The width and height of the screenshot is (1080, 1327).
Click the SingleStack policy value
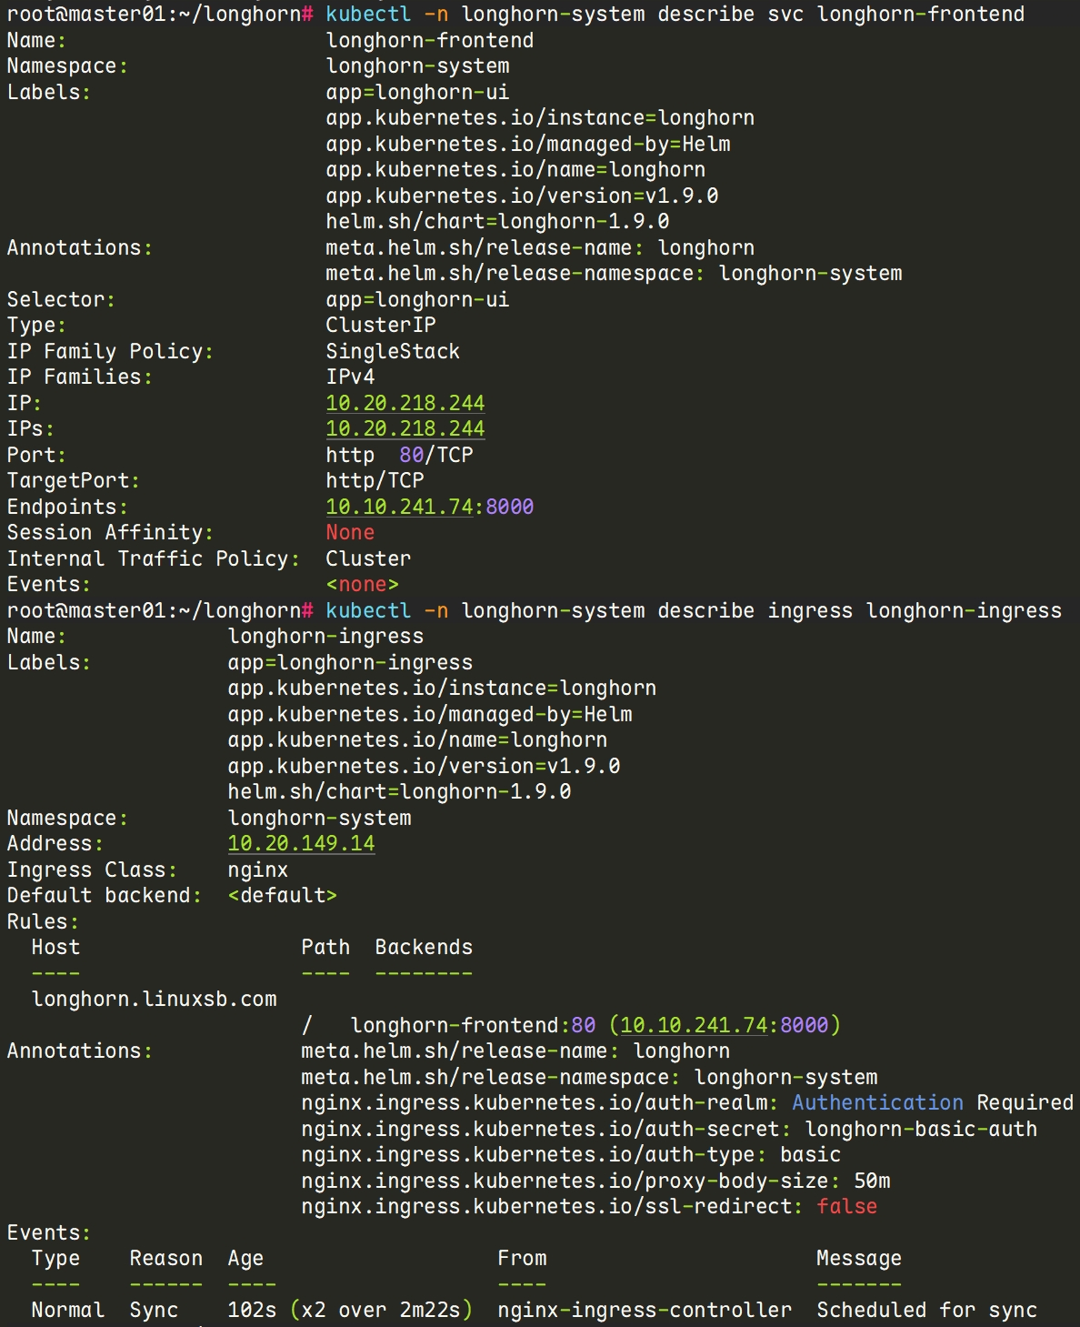tap(393, 351)
